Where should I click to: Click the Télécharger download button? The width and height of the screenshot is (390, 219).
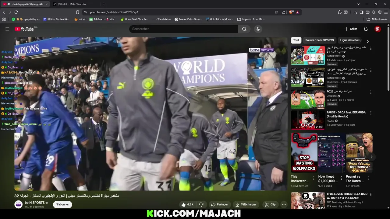(x=246, y=204)
